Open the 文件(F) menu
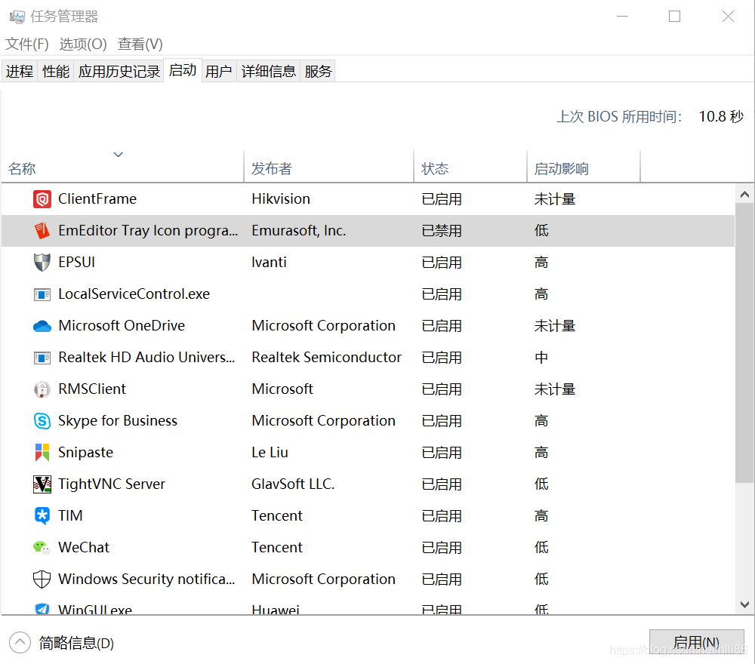 pos(27,45)
